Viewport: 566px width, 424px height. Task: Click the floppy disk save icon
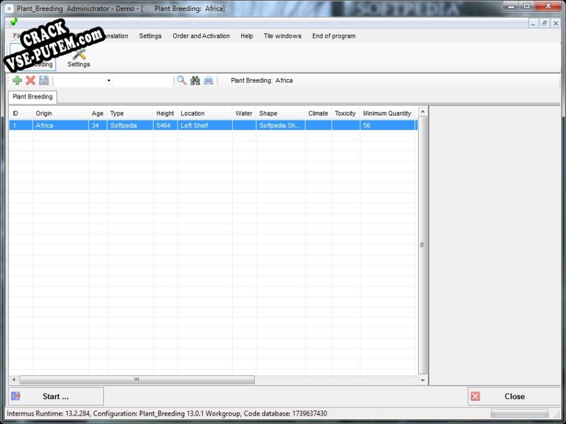(x=44, y=80)
